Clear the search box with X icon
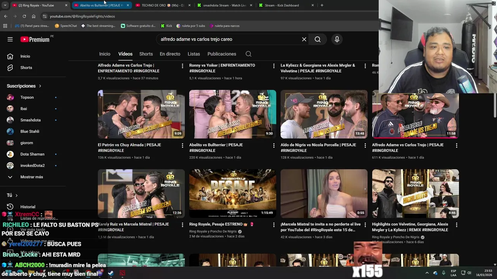Viewport: 497px width, 279px height. point(304,39)
